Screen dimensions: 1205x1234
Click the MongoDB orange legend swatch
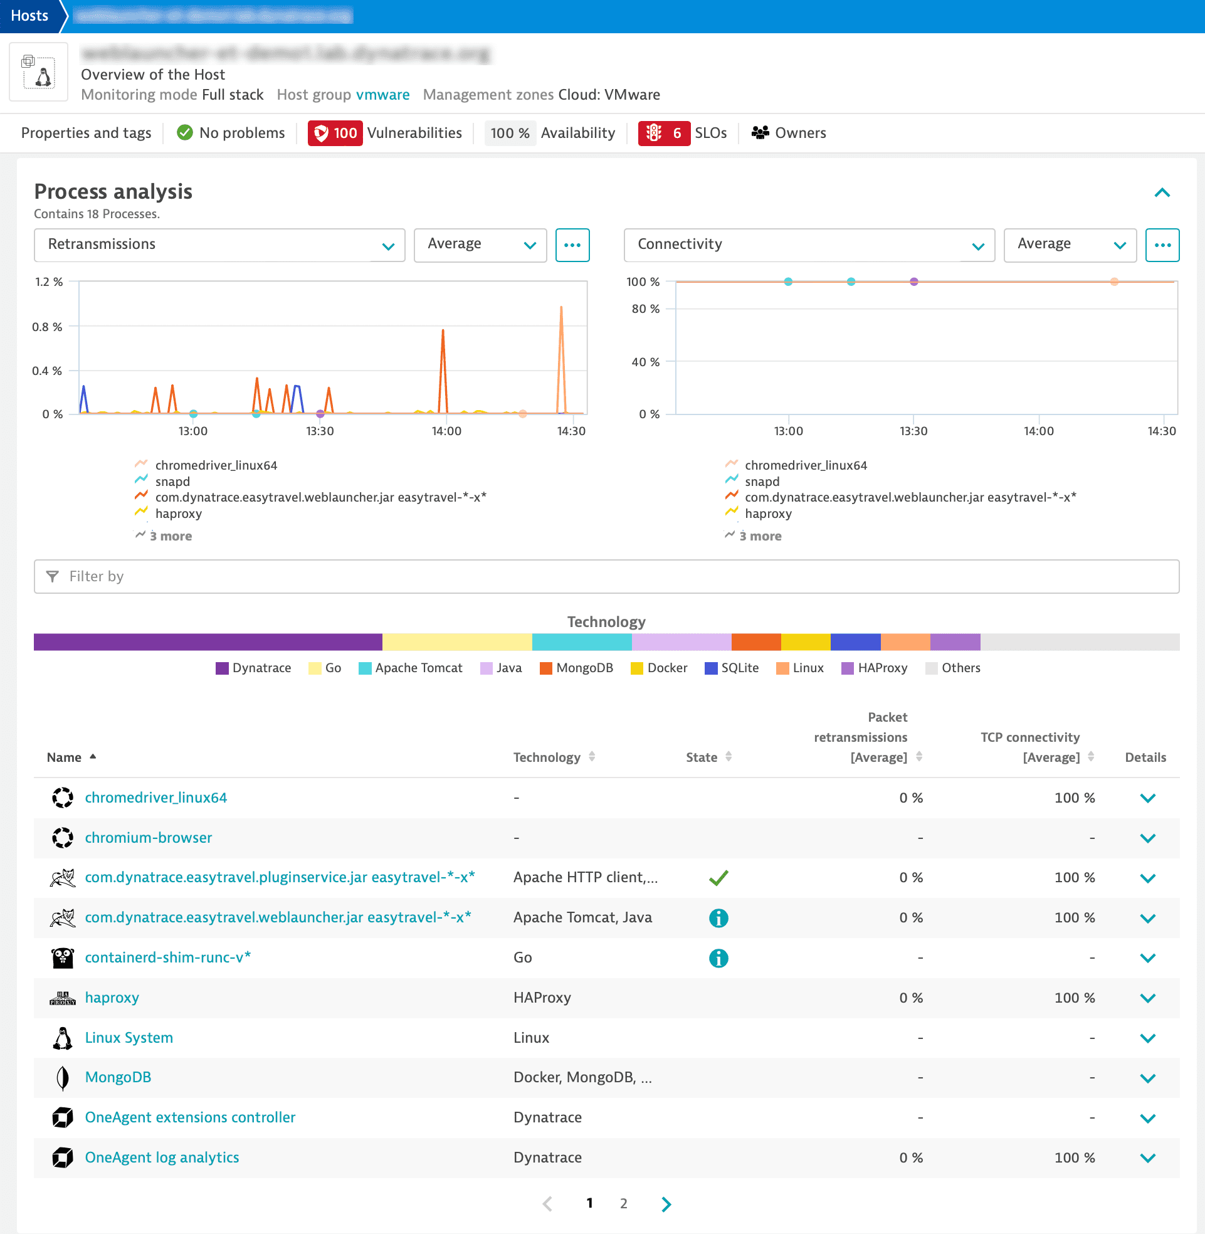pos(545,669)
